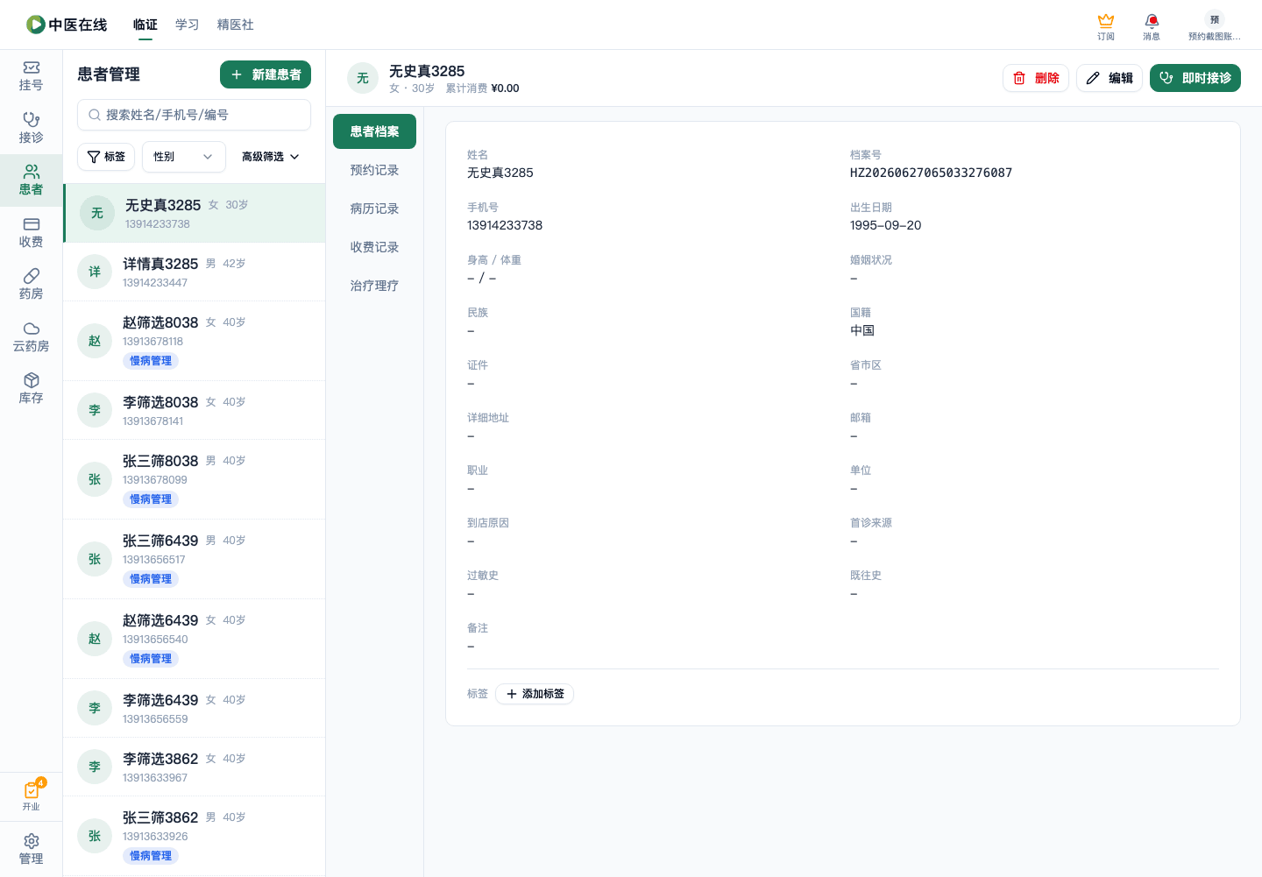Select patient 李筛选3862 in the list

coord(195,767)
